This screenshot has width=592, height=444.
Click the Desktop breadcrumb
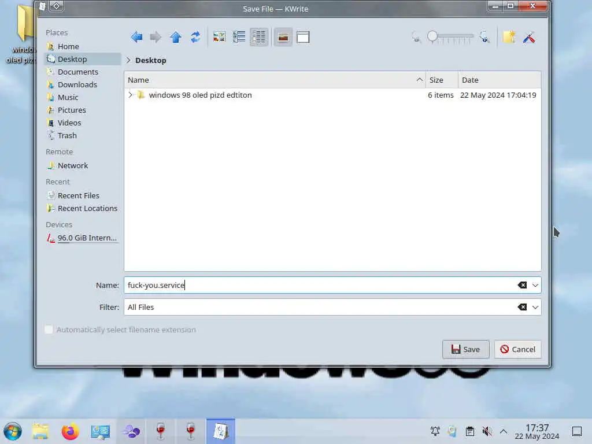[x=151, y=60]
